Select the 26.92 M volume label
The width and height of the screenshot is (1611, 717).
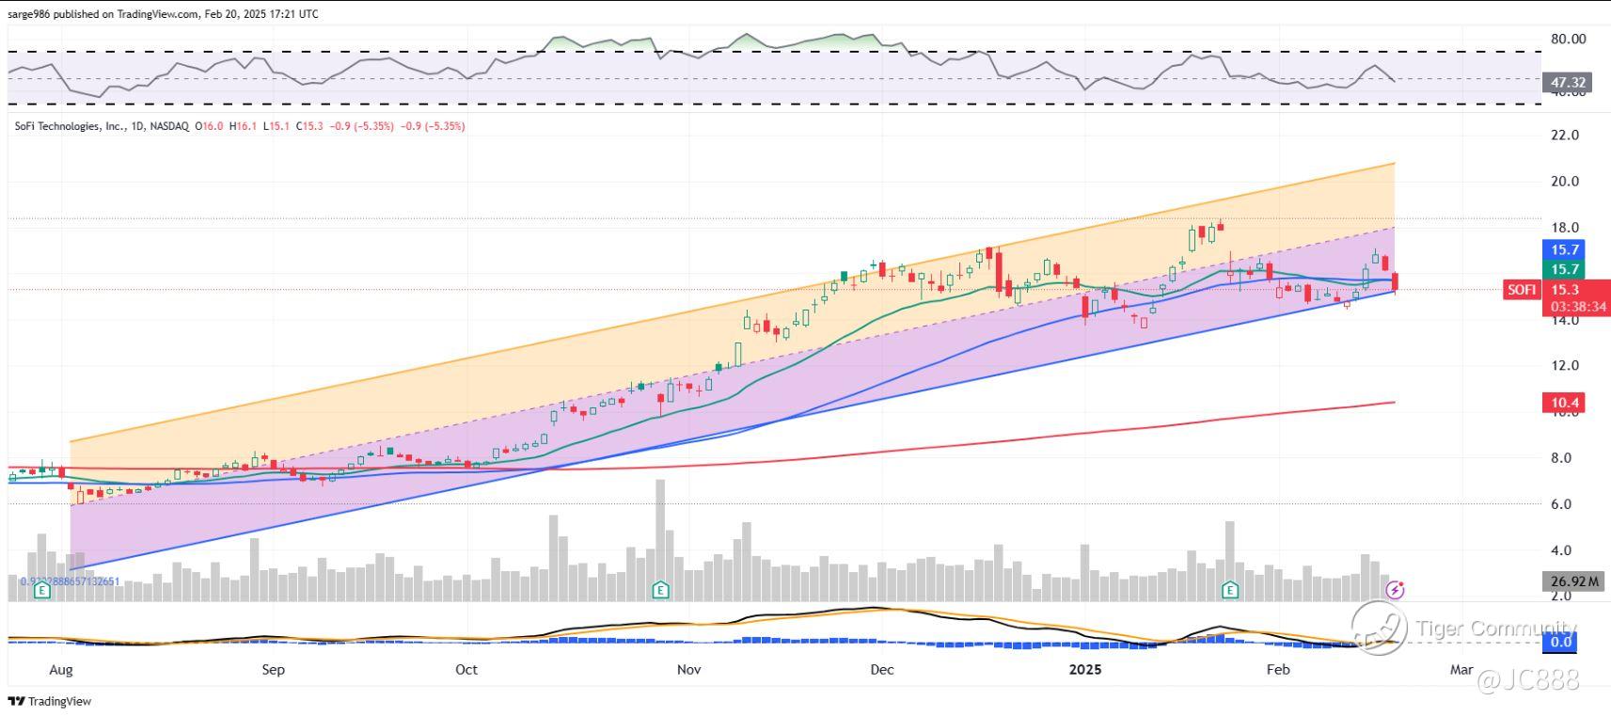[1574, 582]
